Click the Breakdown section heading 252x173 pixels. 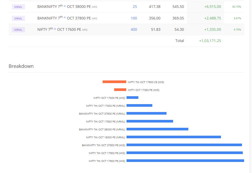click(x=21, y=66)
